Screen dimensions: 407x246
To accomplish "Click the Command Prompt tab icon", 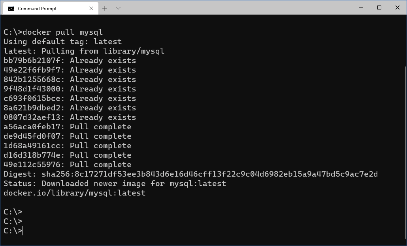I will pos(11,9).
